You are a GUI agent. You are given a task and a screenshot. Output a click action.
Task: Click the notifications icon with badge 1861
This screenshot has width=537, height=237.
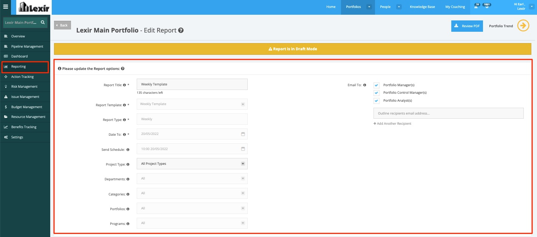[486, 6]
